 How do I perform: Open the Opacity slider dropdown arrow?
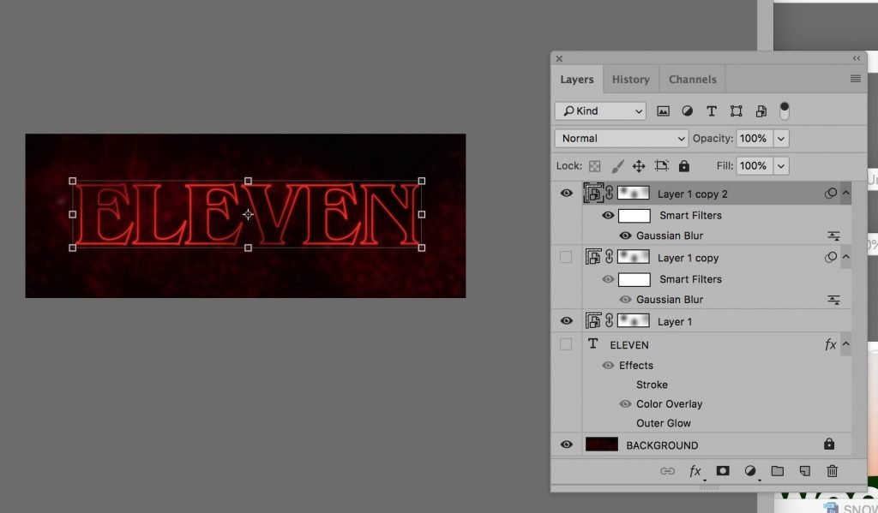pyautogui.click(x=781, y=138)
